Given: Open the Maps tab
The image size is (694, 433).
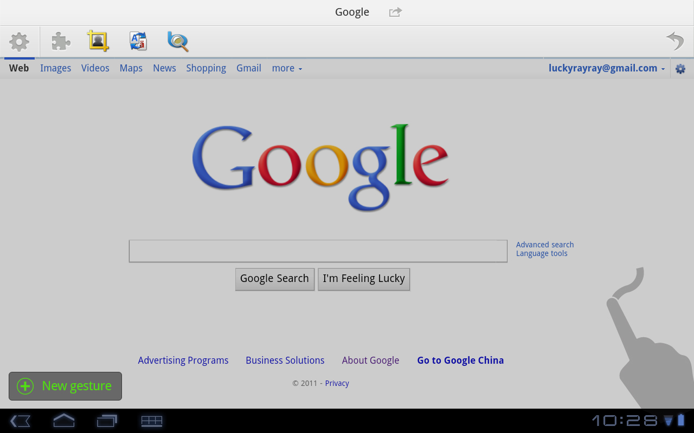Looking at the screenshot, I should [131, 68].
